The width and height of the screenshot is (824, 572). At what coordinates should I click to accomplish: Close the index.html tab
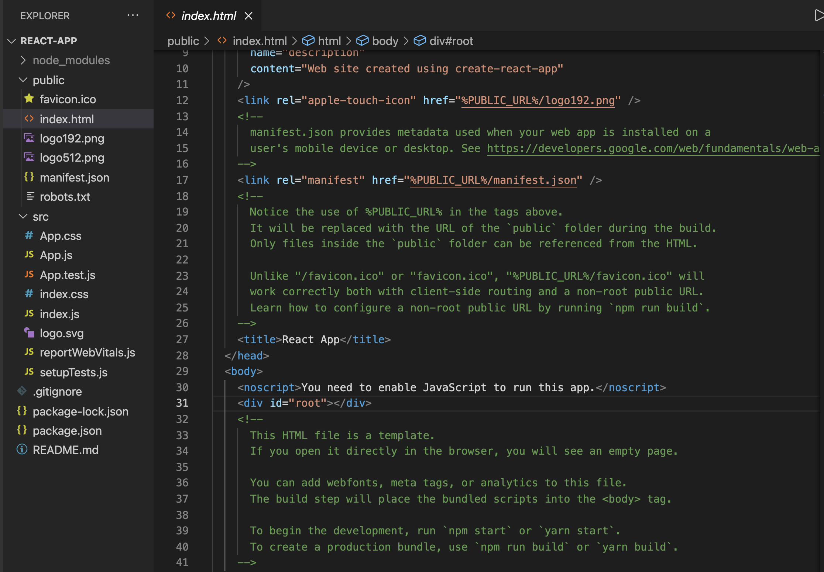coord(248,16)
